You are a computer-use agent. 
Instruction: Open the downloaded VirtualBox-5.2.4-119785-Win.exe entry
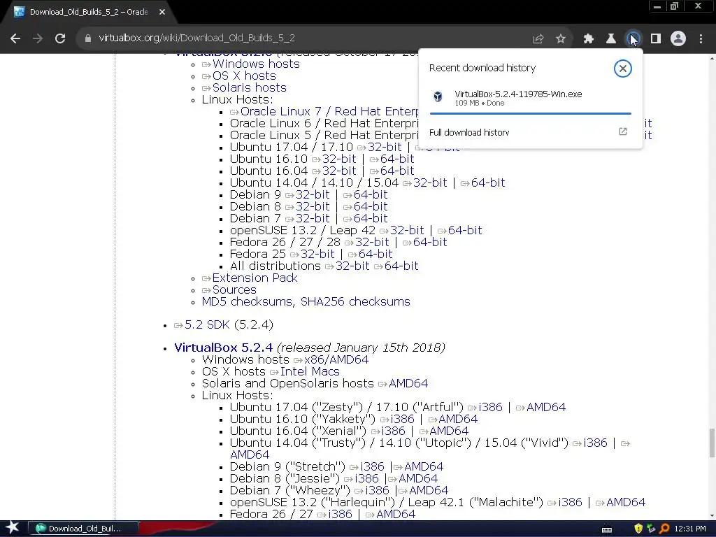pos(530,98)
